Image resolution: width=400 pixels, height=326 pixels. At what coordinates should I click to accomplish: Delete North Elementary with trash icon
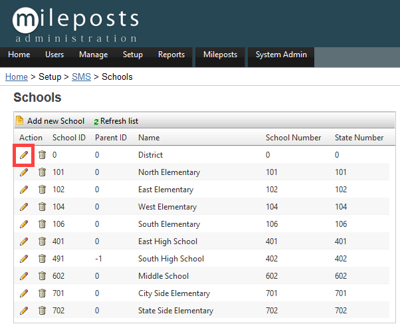point(42,172)
